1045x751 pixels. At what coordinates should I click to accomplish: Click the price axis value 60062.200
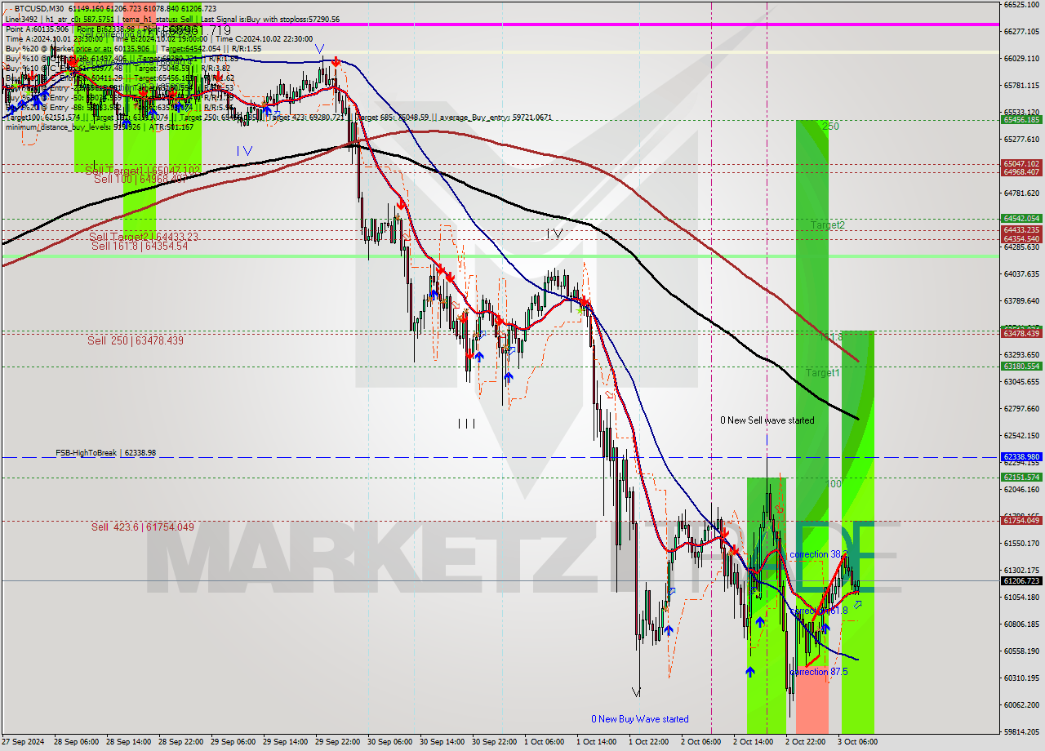click(x=1021, y=704)
